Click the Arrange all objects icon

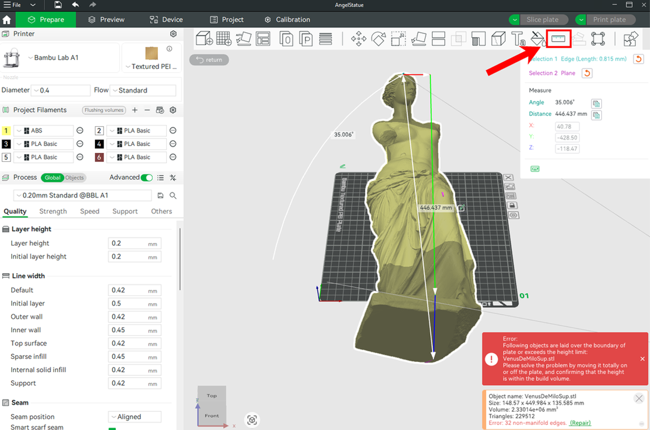(x=263, y=39)
